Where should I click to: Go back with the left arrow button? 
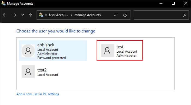point(5,15)
